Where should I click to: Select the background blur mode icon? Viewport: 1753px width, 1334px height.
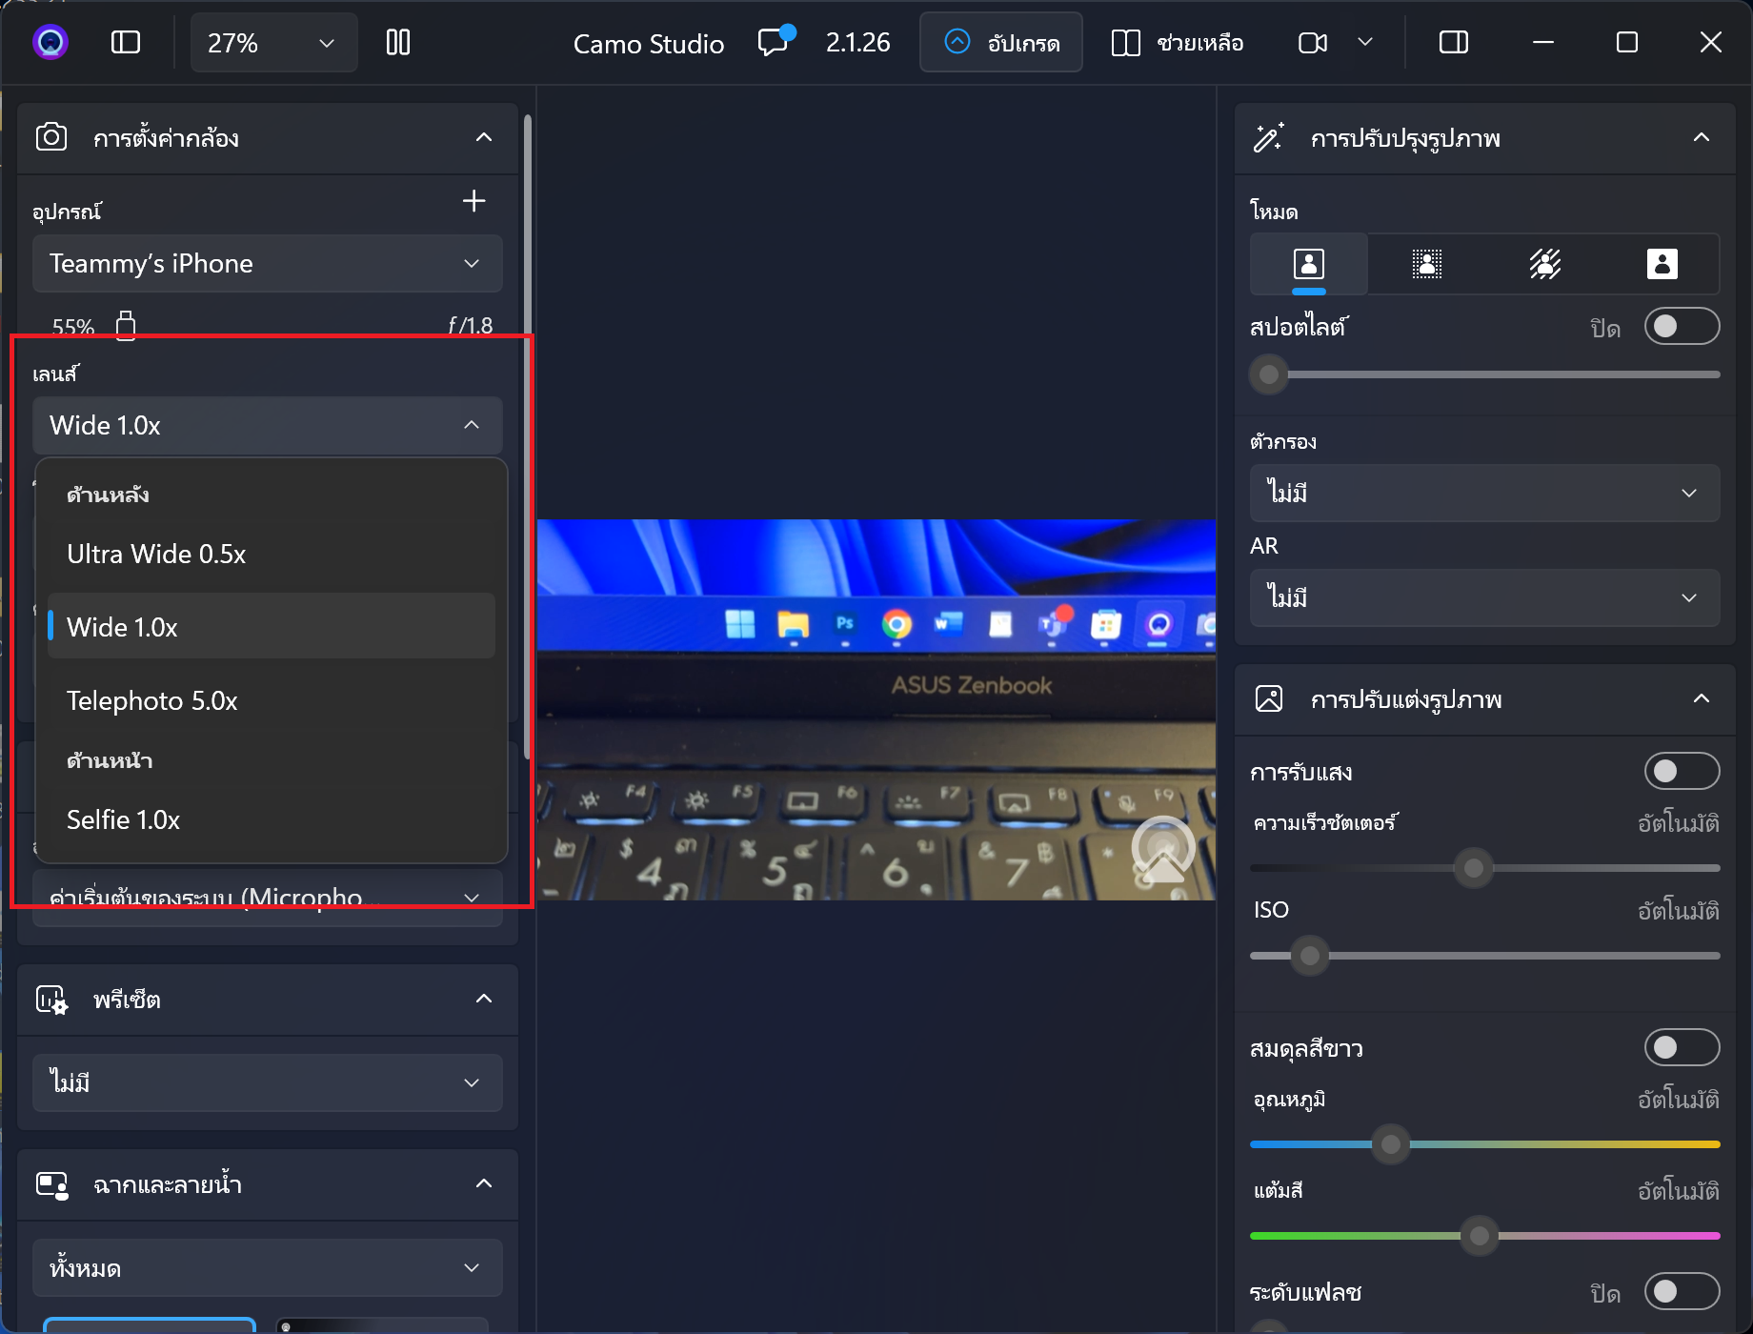pos(1426,264)
